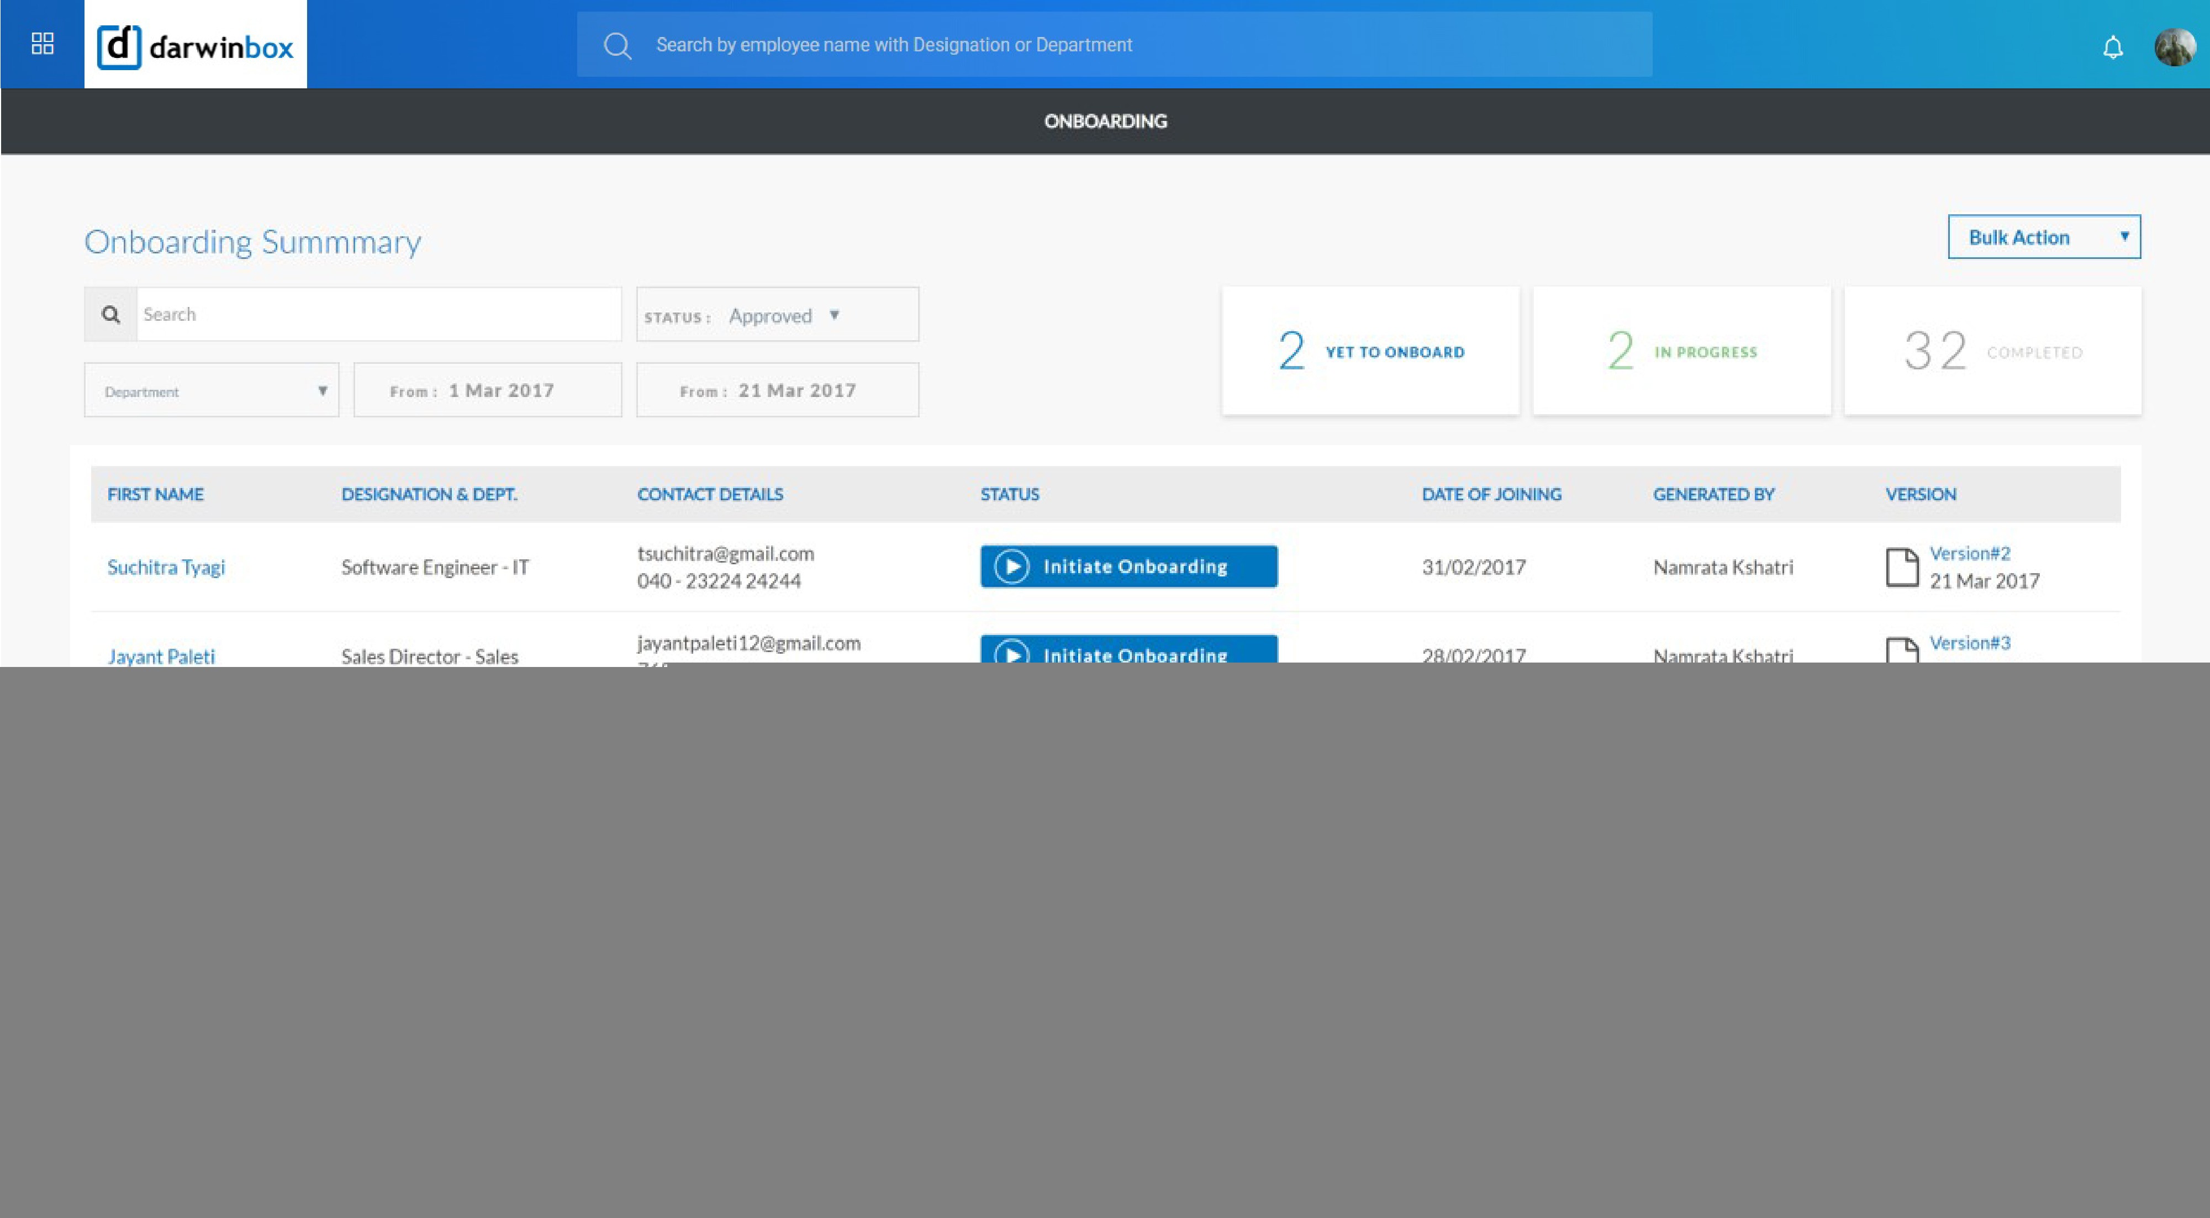Screen dimensions: 2210x1218
Task: Open the From date picker showing 1 Mar 2017
Action: pos(487,390)
